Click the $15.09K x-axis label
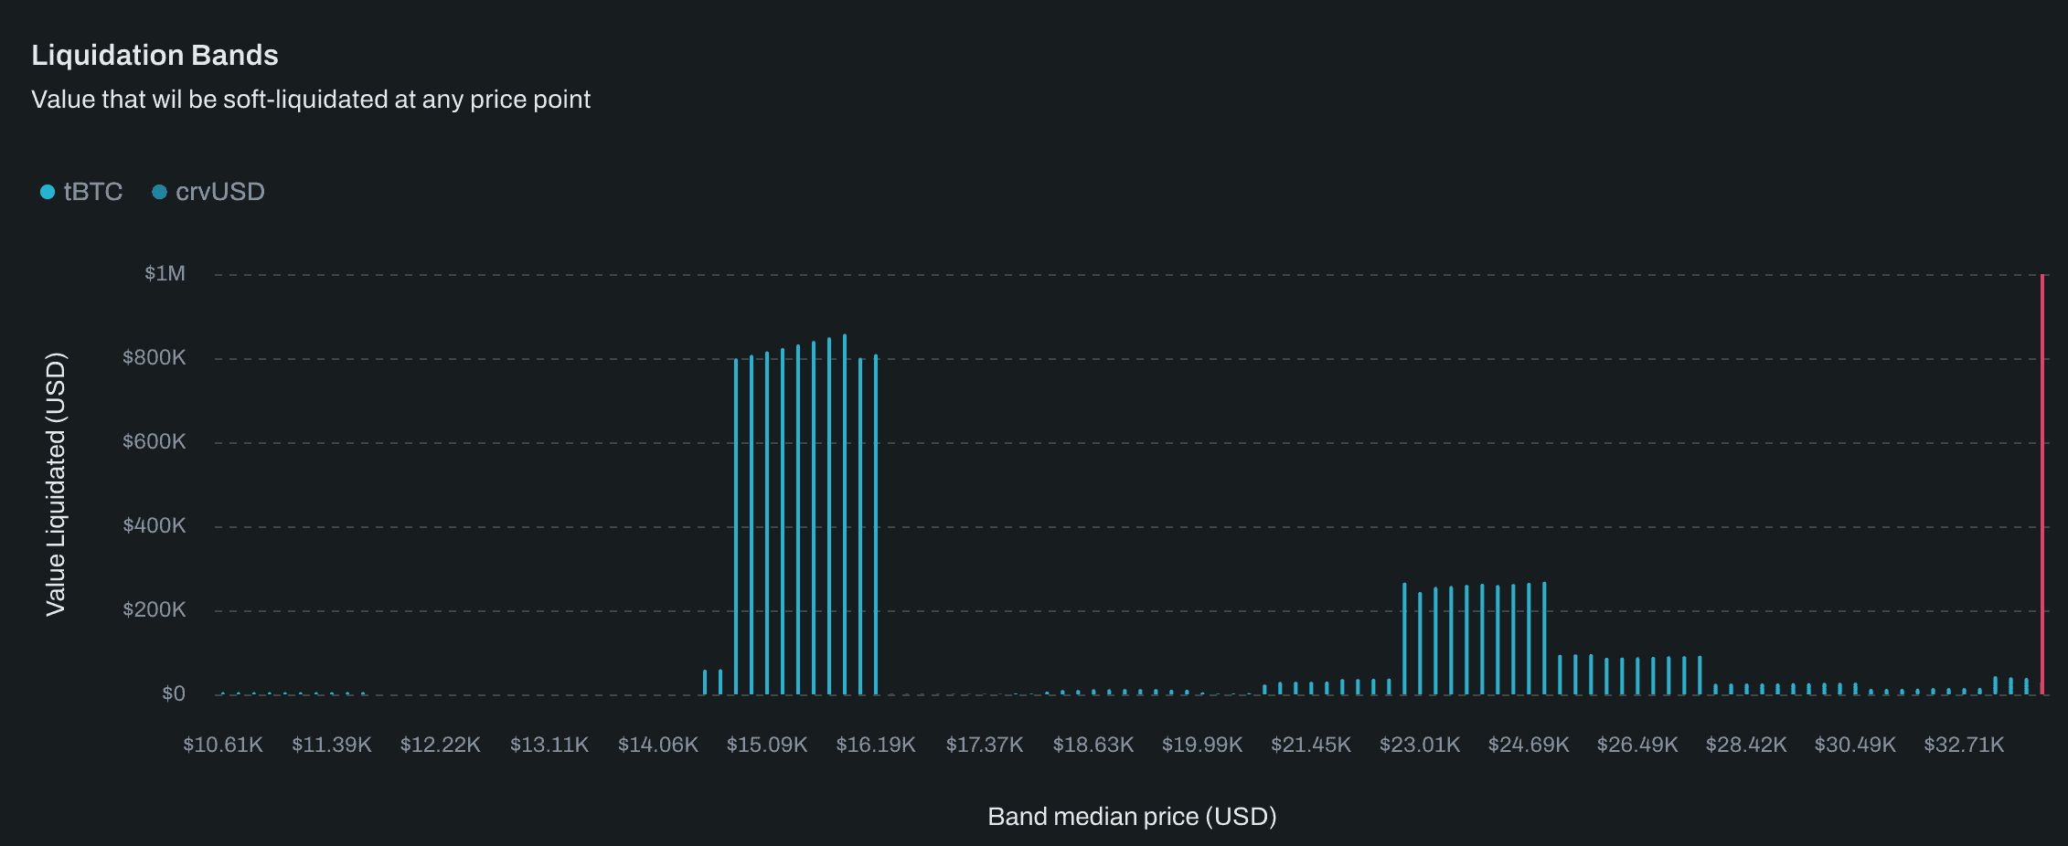Viewport: 2068px width, 846px height. (x=766, y=745)
